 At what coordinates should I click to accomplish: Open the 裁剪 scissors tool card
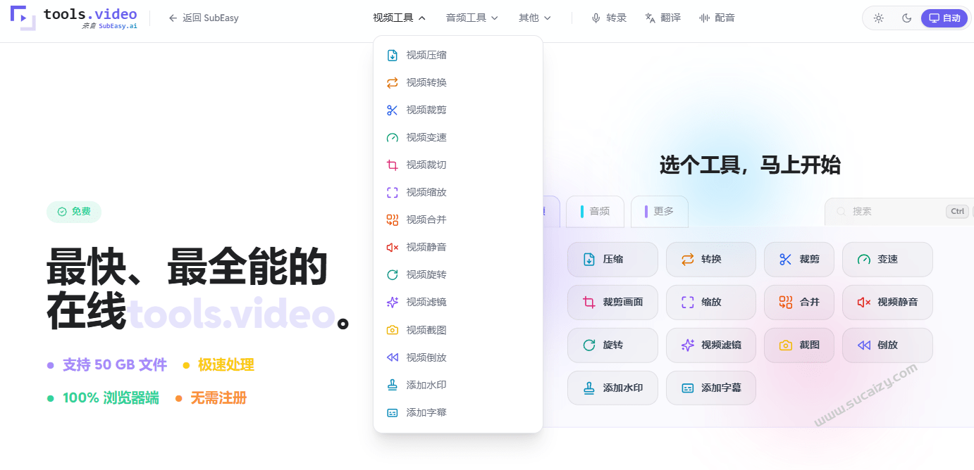pyautogui.click(x=799, y=260)
